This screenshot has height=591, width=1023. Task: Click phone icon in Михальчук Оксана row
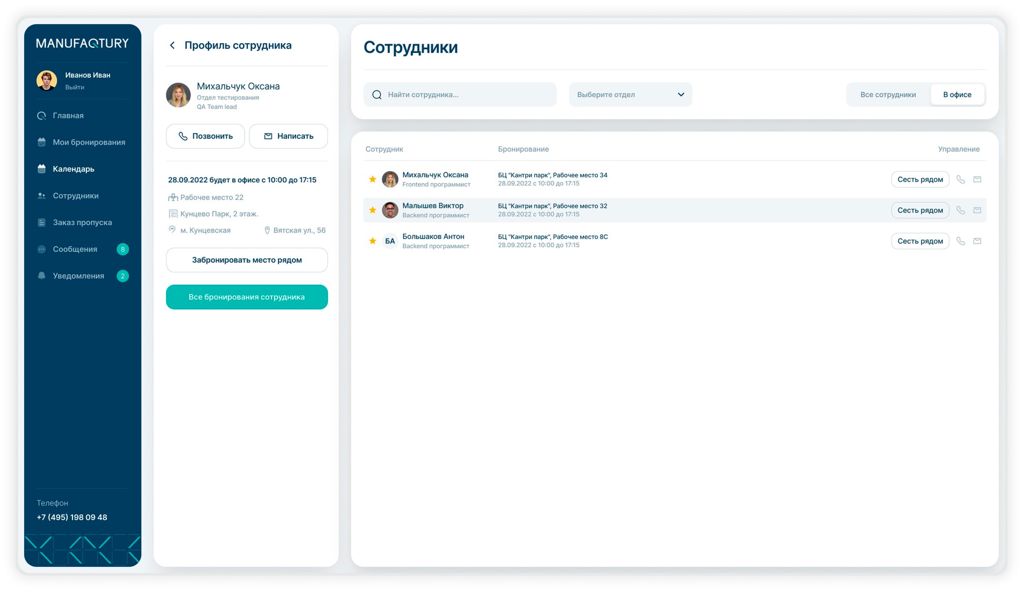(x=960, y=179)
